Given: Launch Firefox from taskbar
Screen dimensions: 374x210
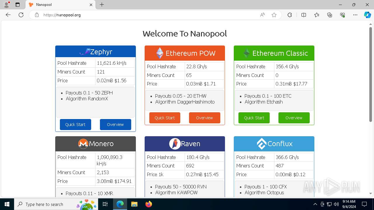Looking at the screenshot, I should pyautogui.click(x=148, y=204).
